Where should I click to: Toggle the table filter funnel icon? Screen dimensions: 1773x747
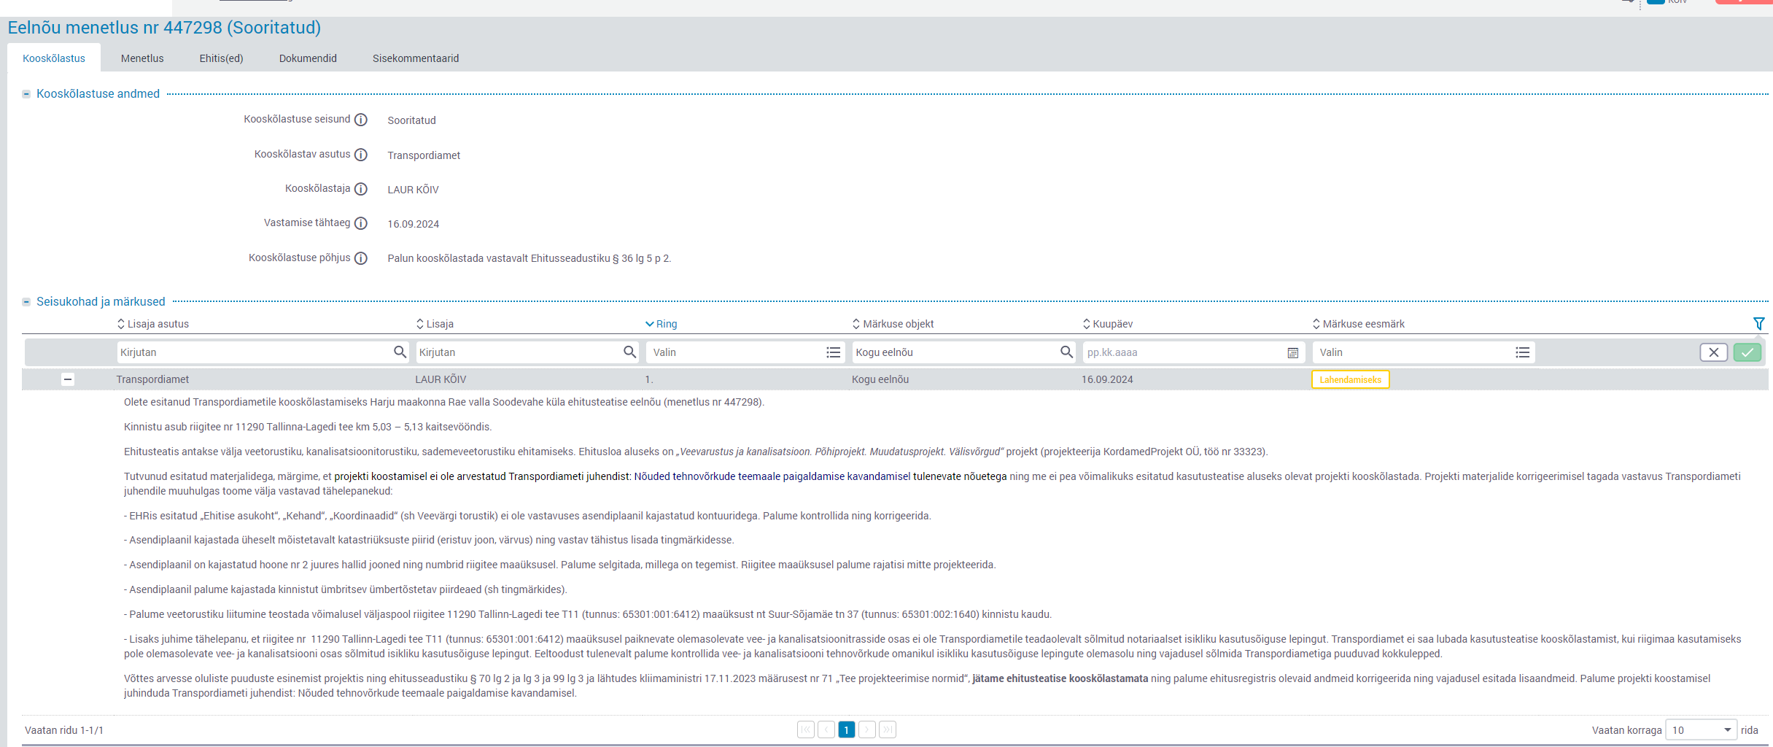tap(1759, 323)
